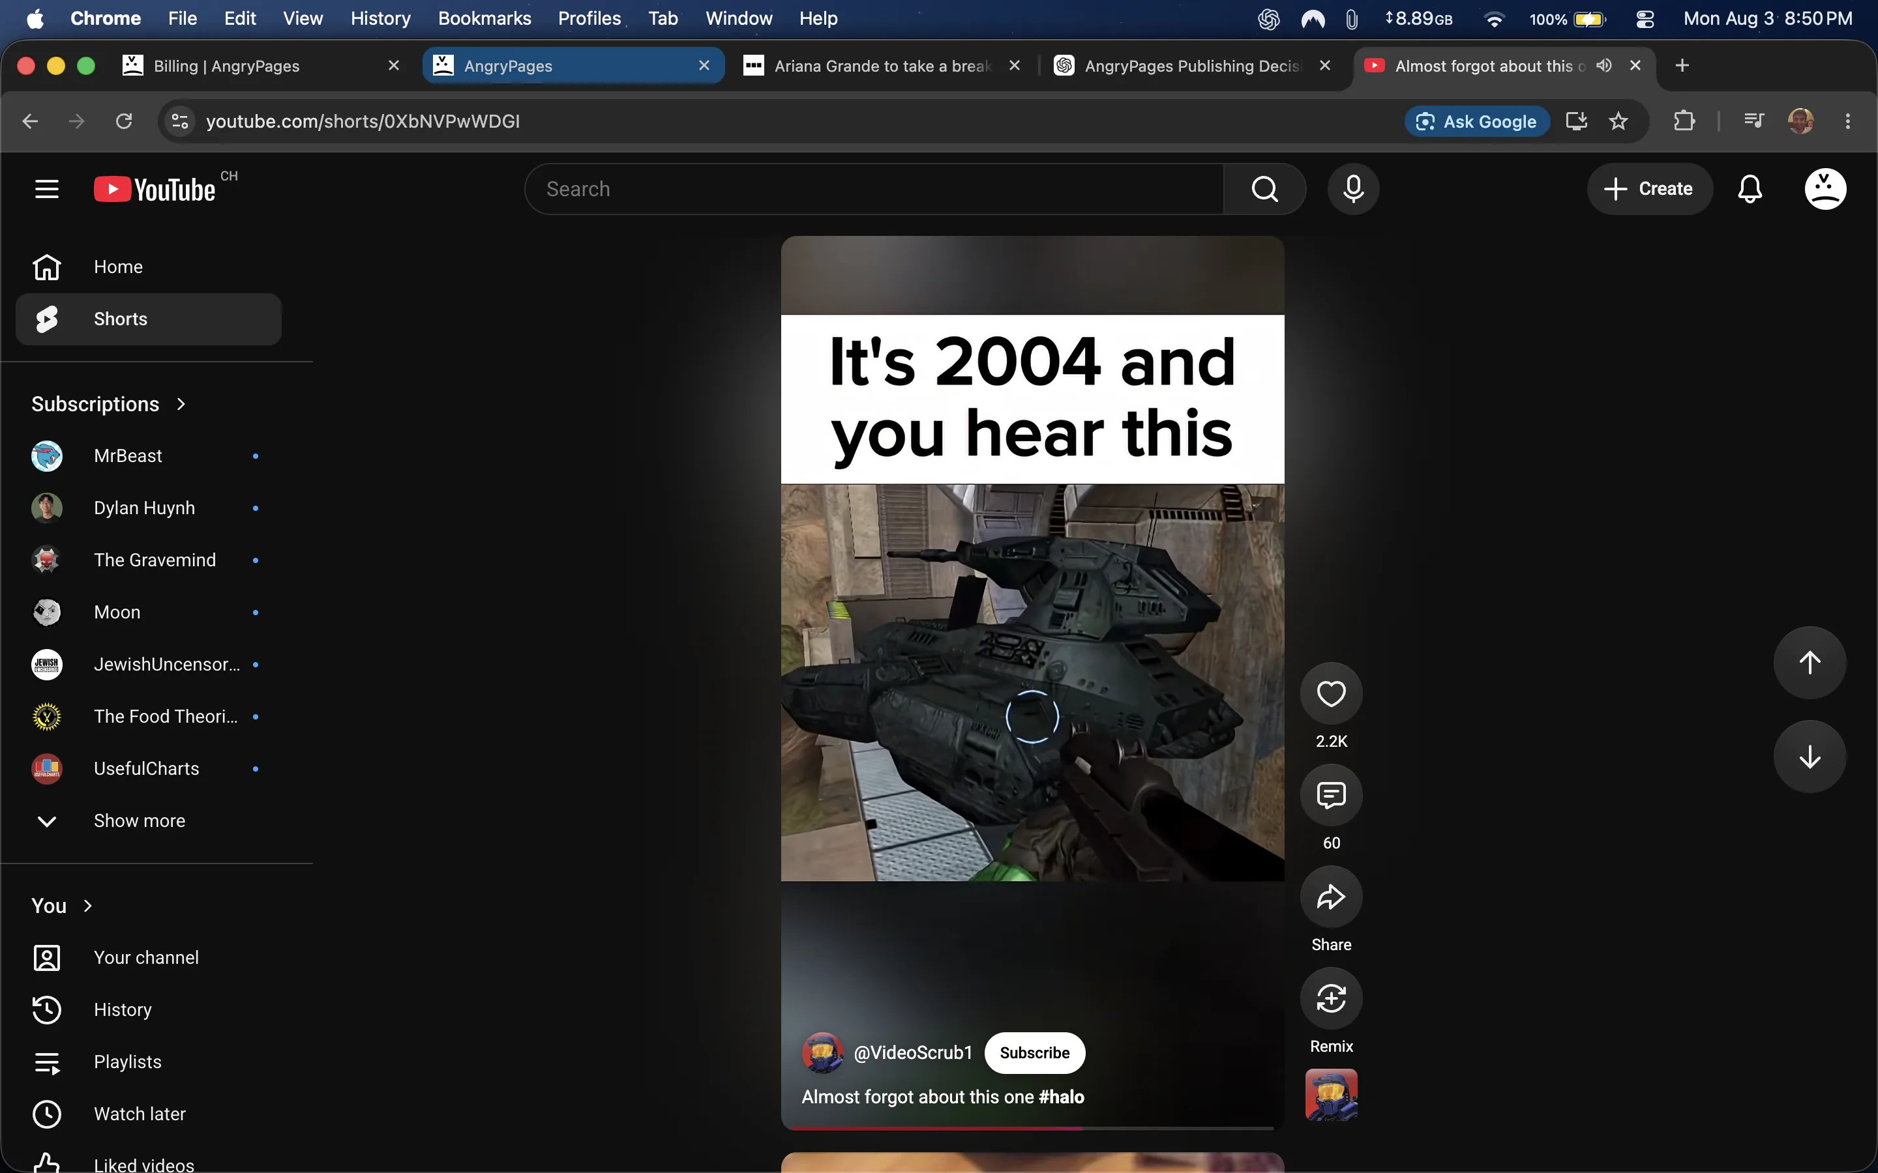This screenshot has height=1173, width=1878.
Task: Open the Dylan Huynh subscription
Action: 148,508
